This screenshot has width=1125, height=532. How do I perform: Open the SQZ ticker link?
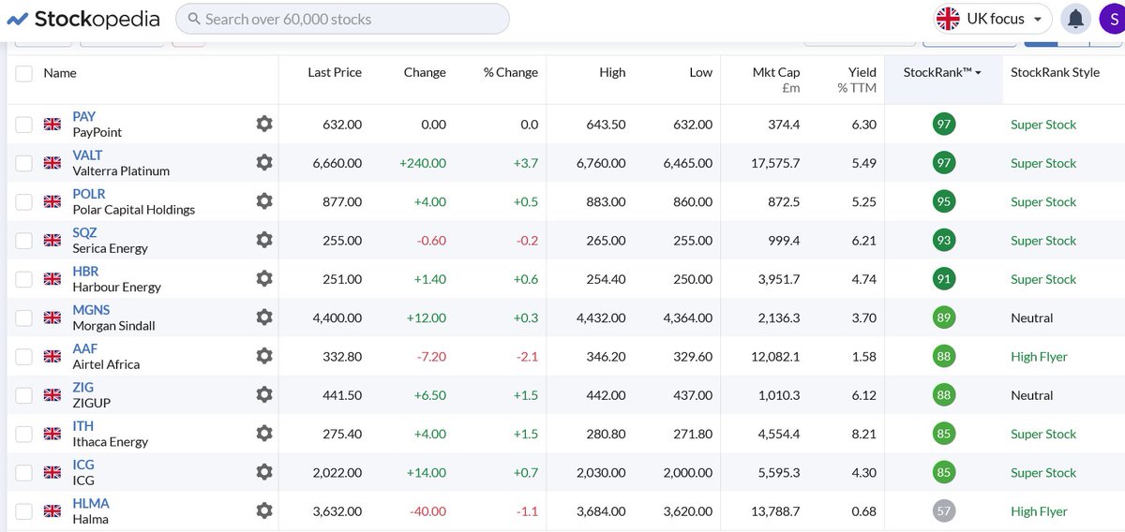pyautogui.click(x=84, y=232)
